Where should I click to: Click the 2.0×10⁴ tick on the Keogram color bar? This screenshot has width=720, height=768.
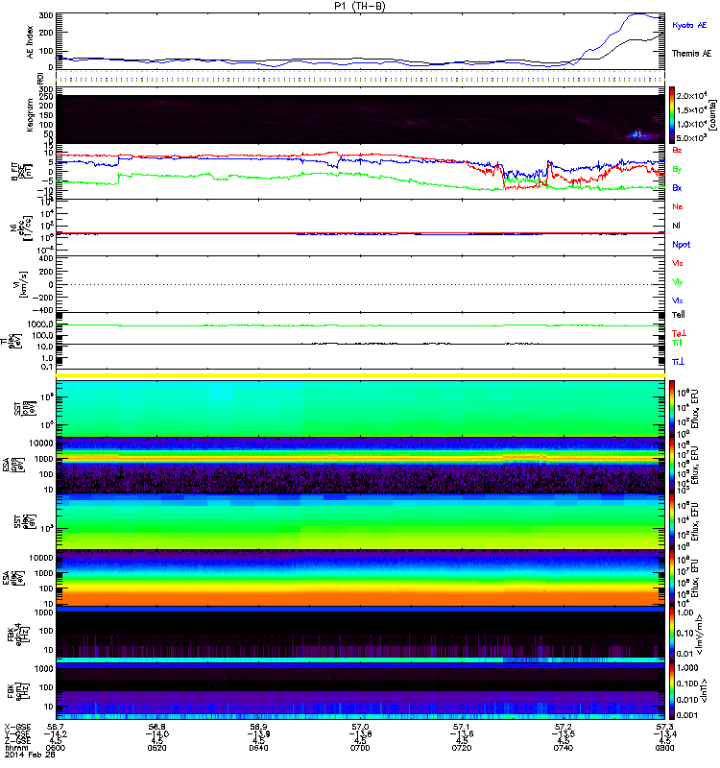coord(690,96)
